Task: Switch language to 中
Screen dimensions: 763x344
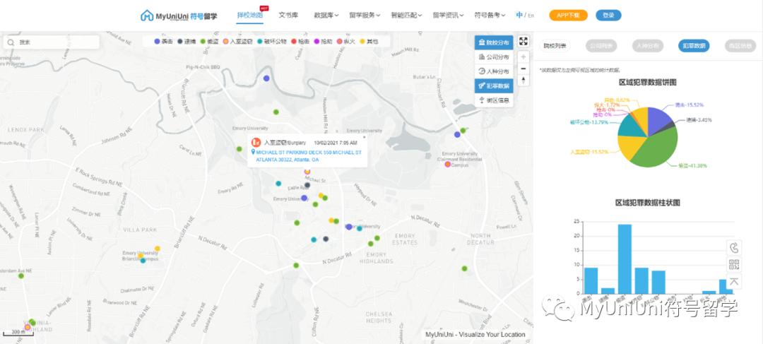Action: (520, 16)
